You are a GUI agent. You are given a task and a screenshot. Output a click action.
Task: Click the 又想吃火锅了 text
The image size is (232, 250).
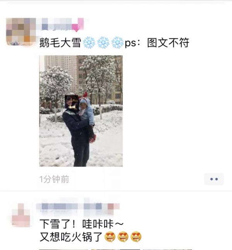pyautogui.click(x=71, y=237)
